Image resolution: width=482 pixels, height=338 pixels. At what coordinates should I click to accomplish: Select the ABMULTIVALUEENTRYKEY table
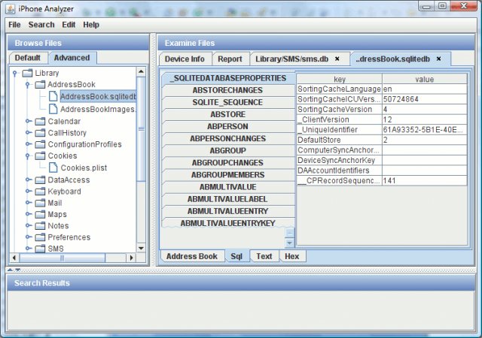pyautogui.click(x=227, y=223)
